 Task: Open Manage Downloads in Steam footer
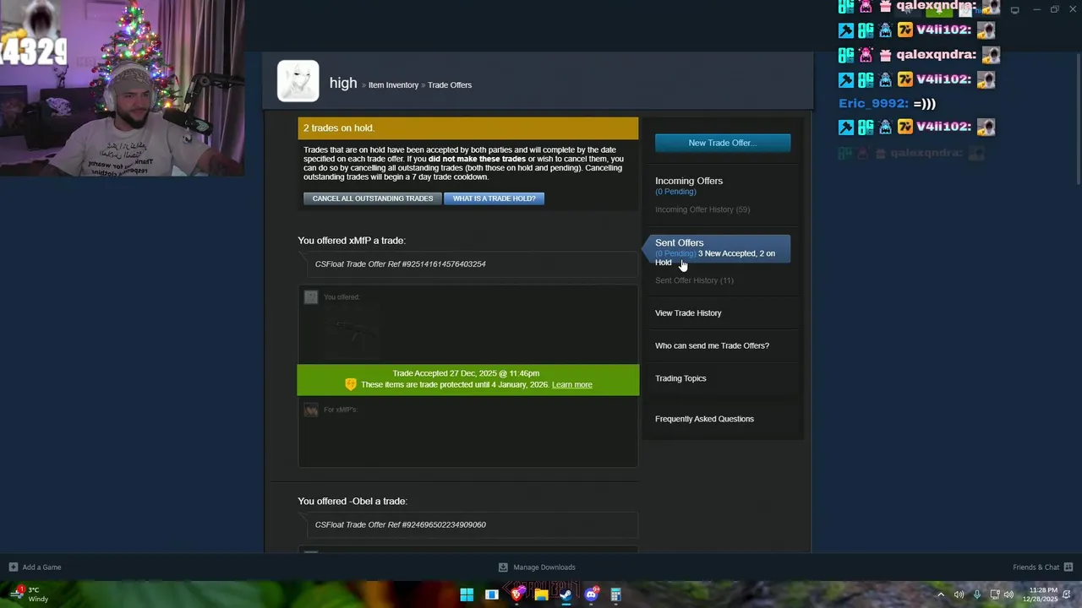538,567
